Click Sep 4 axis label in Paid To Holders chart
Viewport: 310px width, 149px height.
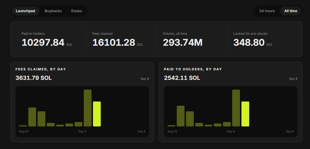click(x=231, y=131)
